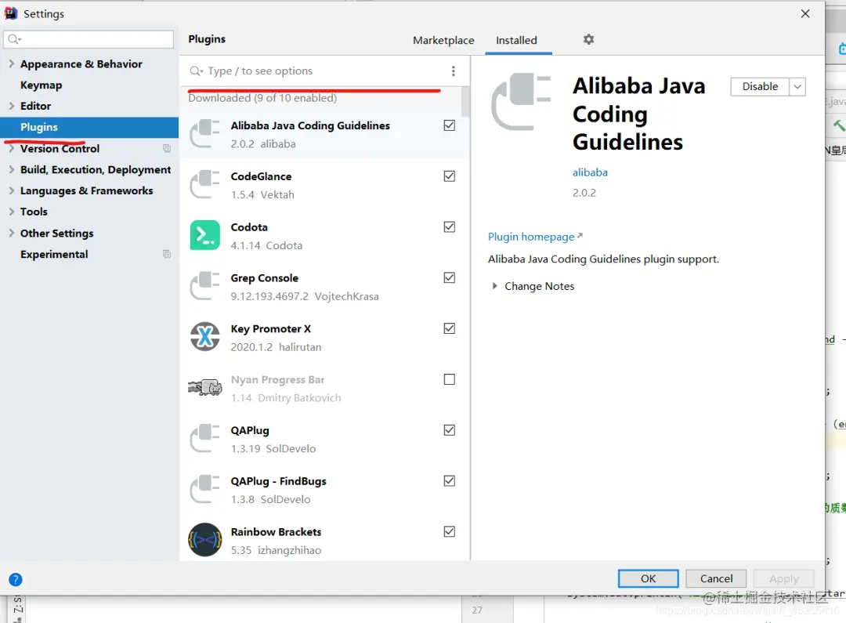Image resolution: width=846 pixels, height=623 pixels.
Task: Focus the plugin search field
Action: coord(318,71)
